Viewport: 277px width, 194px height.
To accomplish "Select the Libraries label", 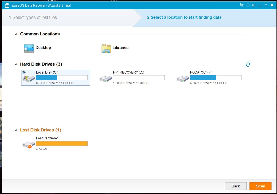I will click(x=120, y=47).
